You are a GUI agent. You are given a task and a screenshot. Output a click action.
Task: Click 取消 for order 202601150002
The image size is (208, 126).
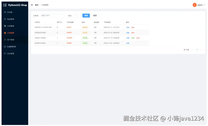click(x=138, y=38)
